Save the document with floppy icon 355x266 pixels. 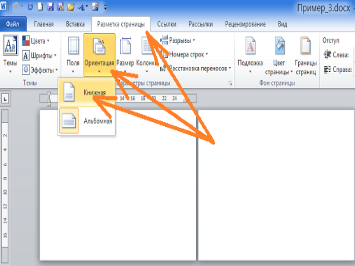(50, 7)
